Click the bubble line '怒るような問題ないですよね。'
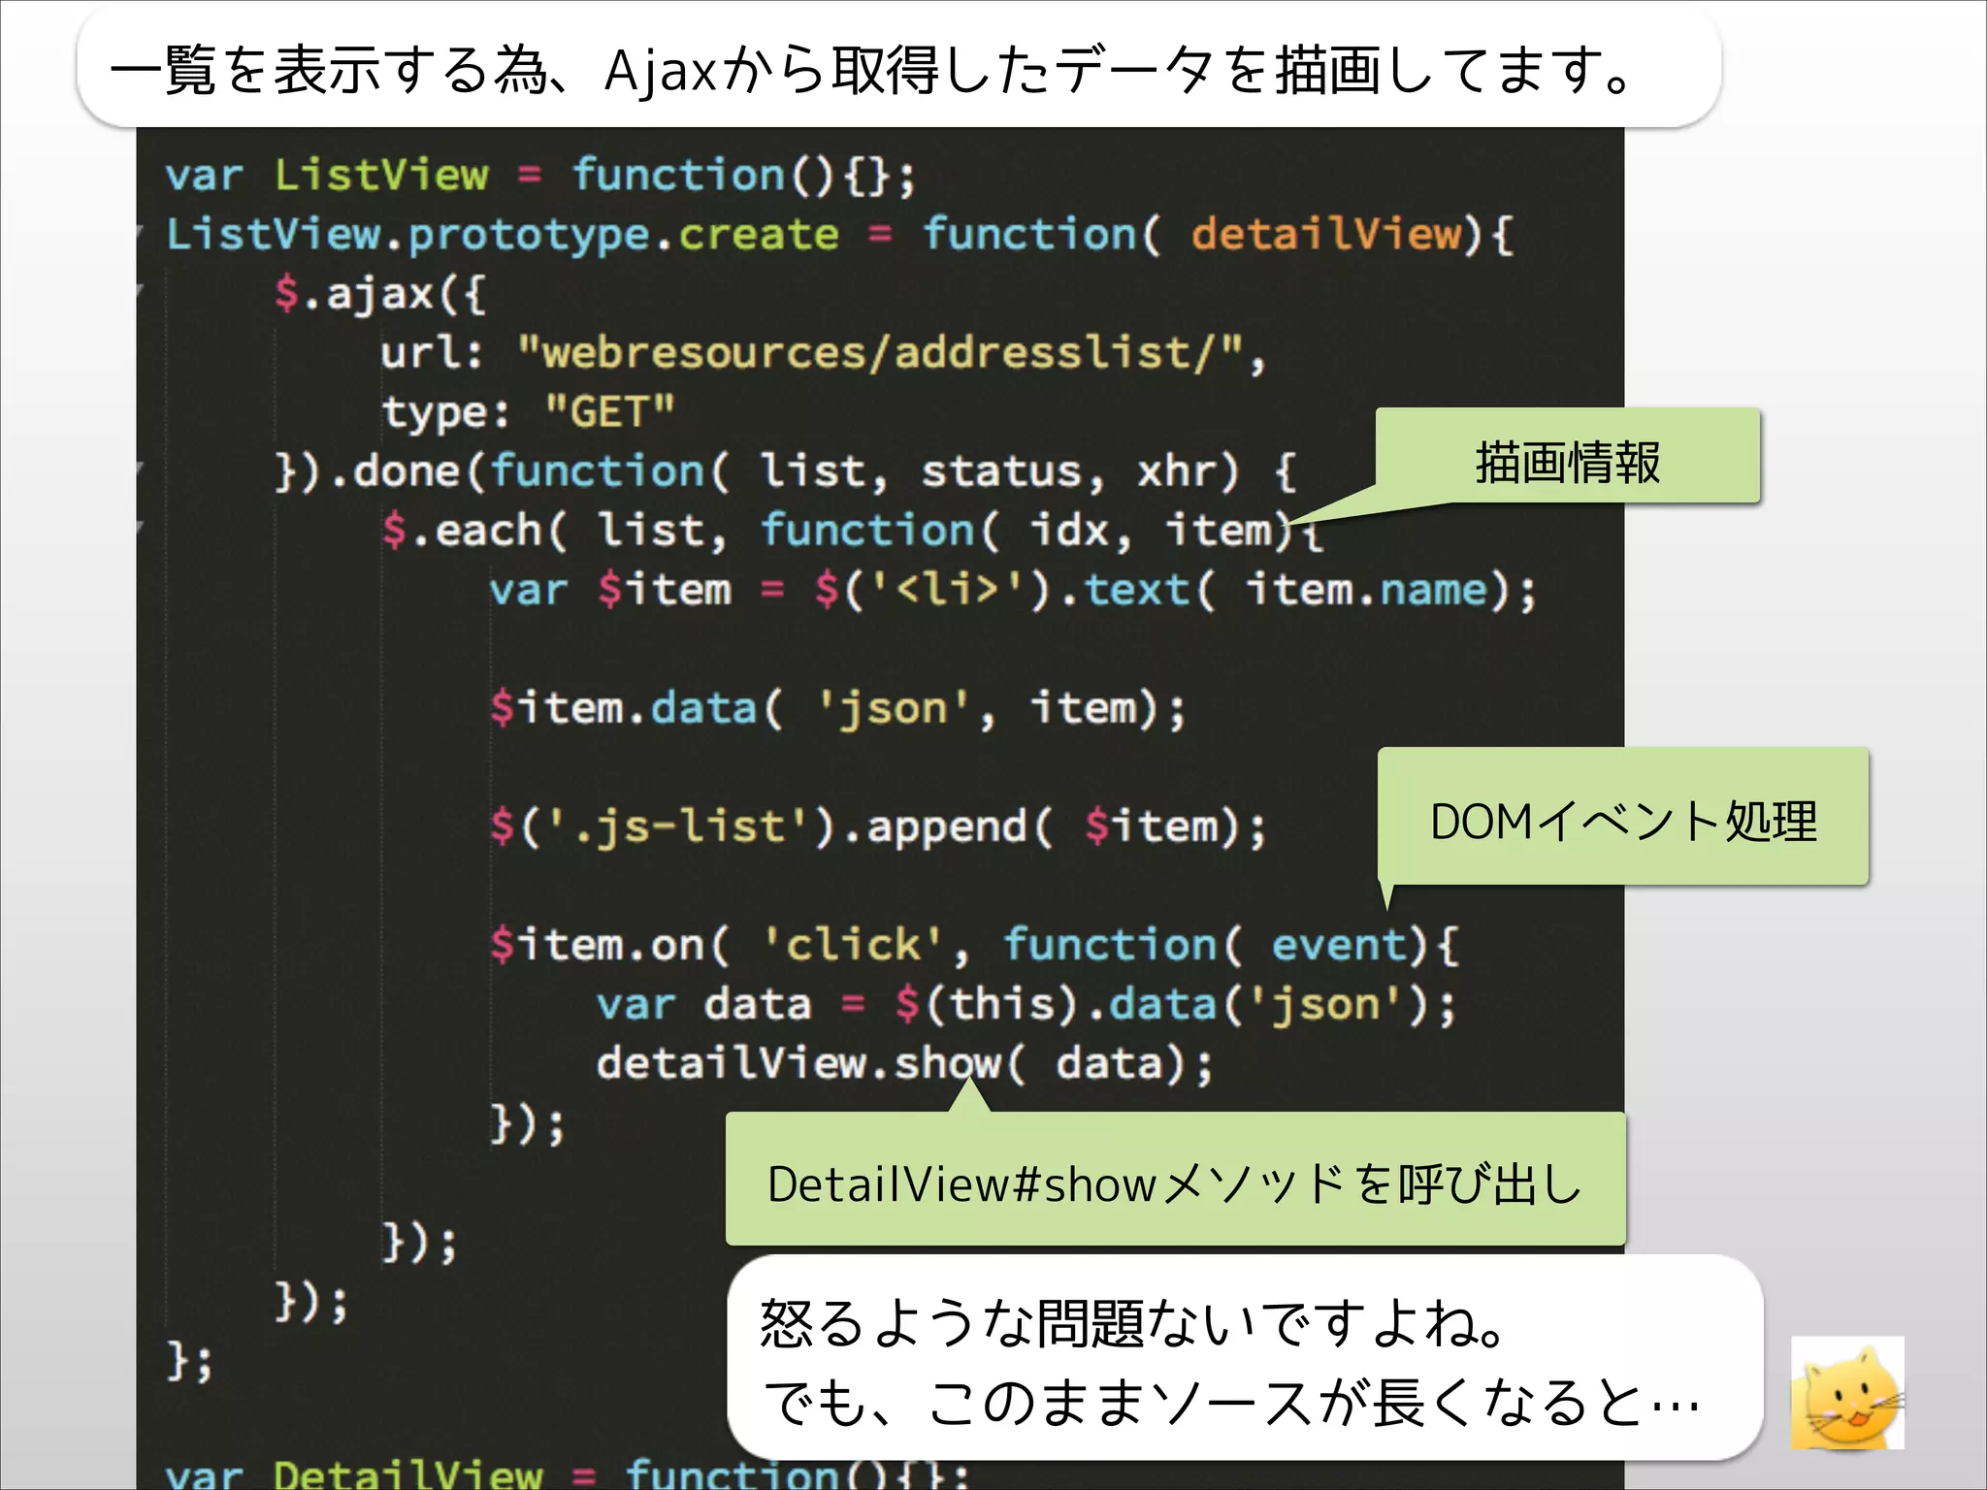 (1131, 1323)
